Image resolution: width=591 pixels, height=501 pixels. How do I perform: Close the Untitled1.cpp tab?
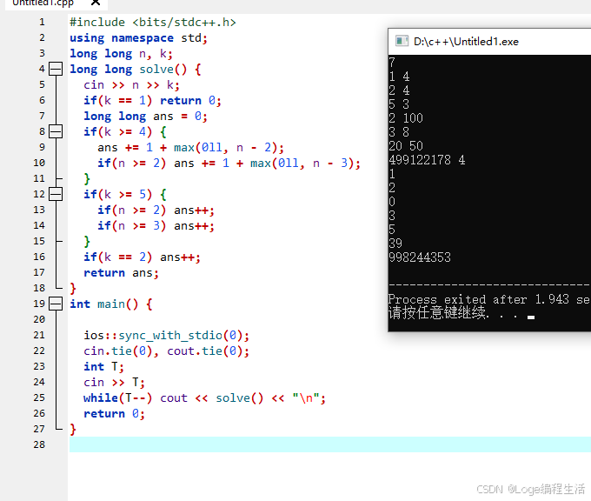96,3
